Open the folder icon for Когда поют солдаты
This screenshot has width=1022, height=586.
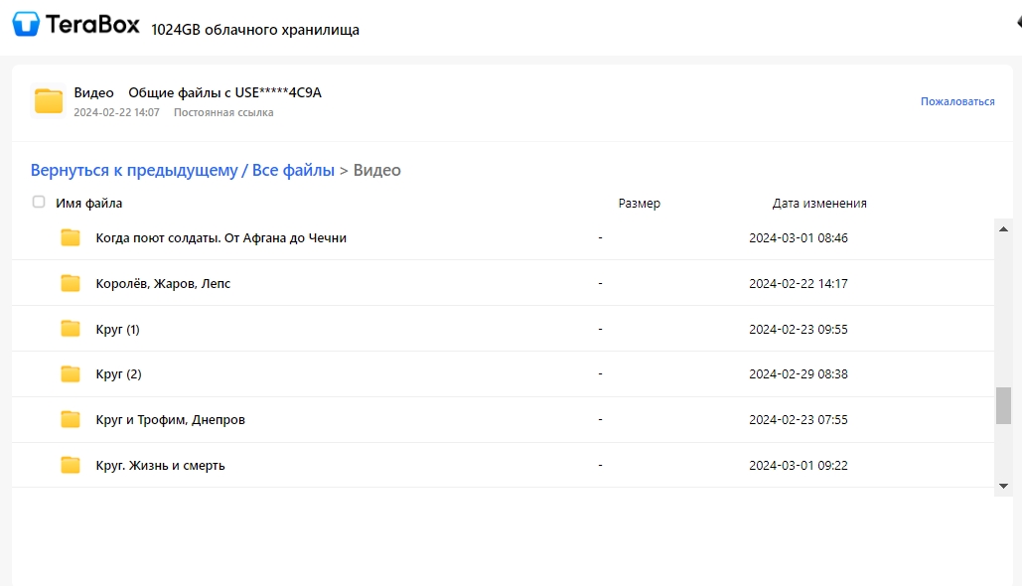click(71, 237)
